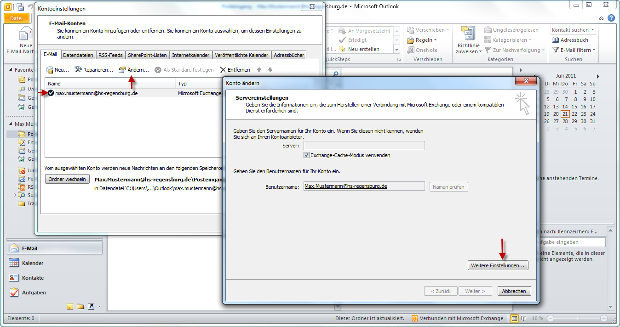Switch to the Datendateien tab

pyautogui.click(x=78, y=55)
